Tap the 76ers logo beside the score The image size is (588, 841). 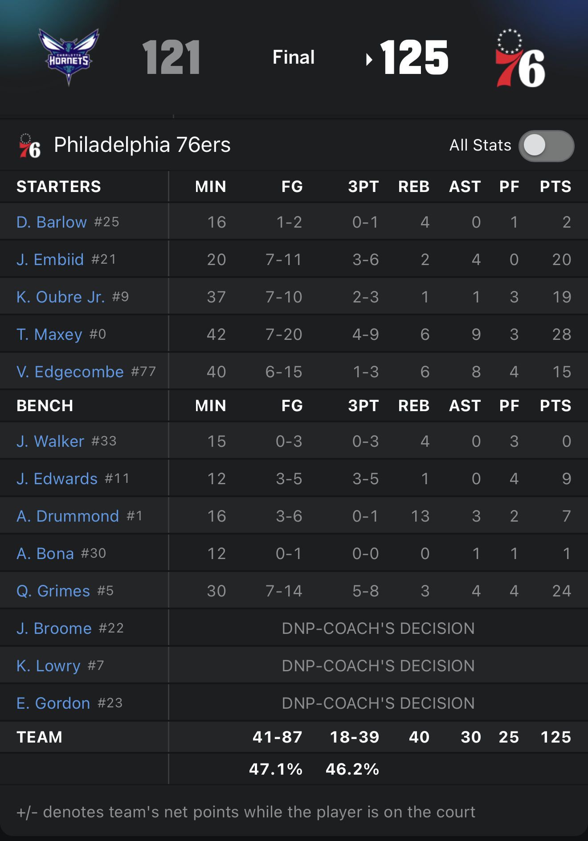point(520,58)
